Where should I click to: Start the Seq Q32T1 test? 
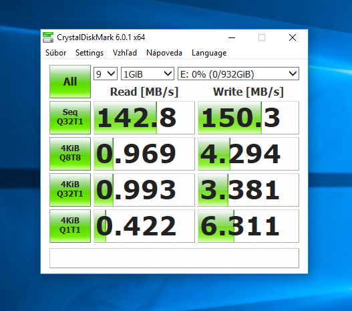pos(70,118)
